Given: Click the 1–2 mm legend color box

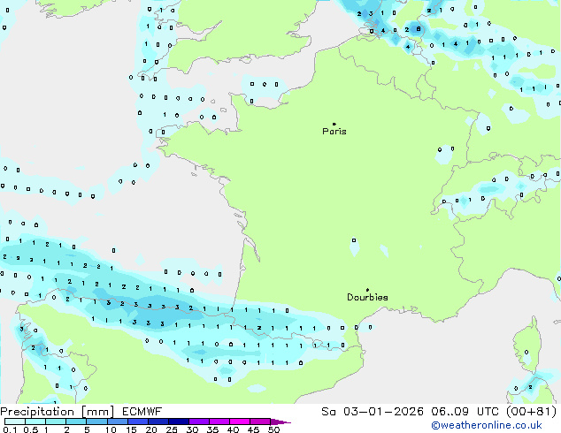Looking at the screenshot, I should [x=56, y=422].
